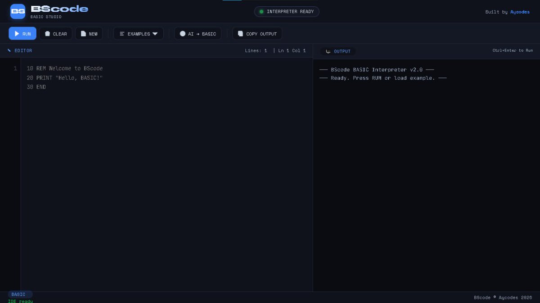
Task: Click 'Ctrl+Enter to Run' hint
Action: [513, 50]
